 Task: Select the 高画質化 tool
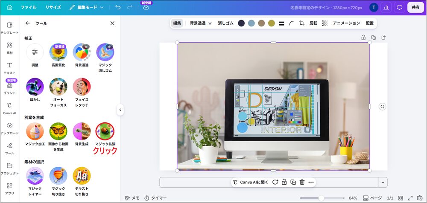(x=58, y=52)
